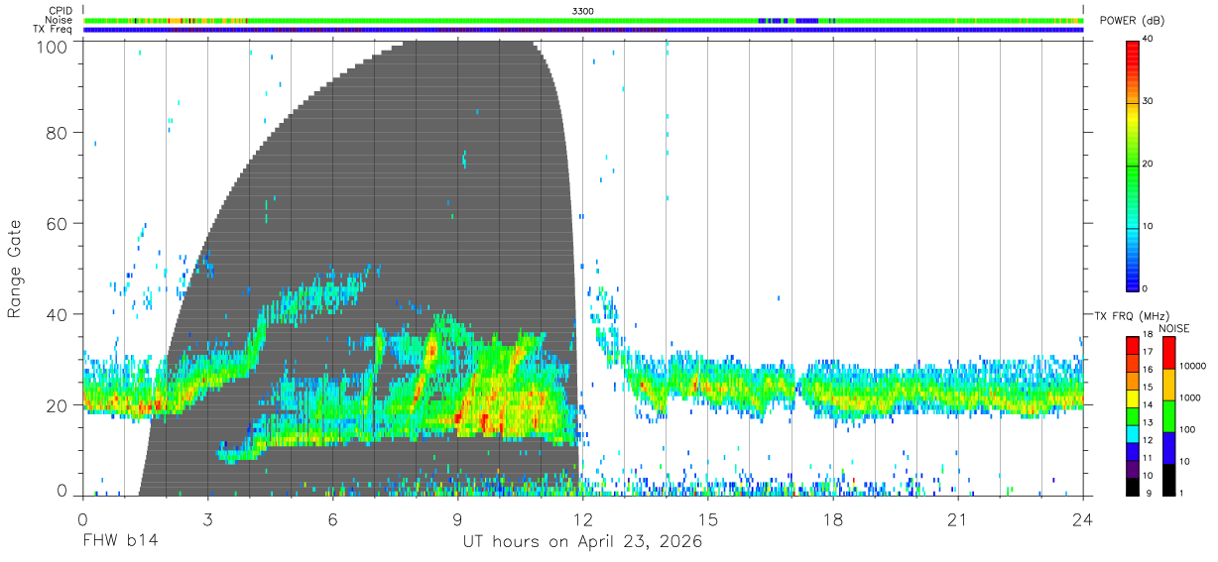This screenshot has width=1218, height=562.
Task: Click the 18 label on the TX FRQ legend
Action: point(1148,334)
